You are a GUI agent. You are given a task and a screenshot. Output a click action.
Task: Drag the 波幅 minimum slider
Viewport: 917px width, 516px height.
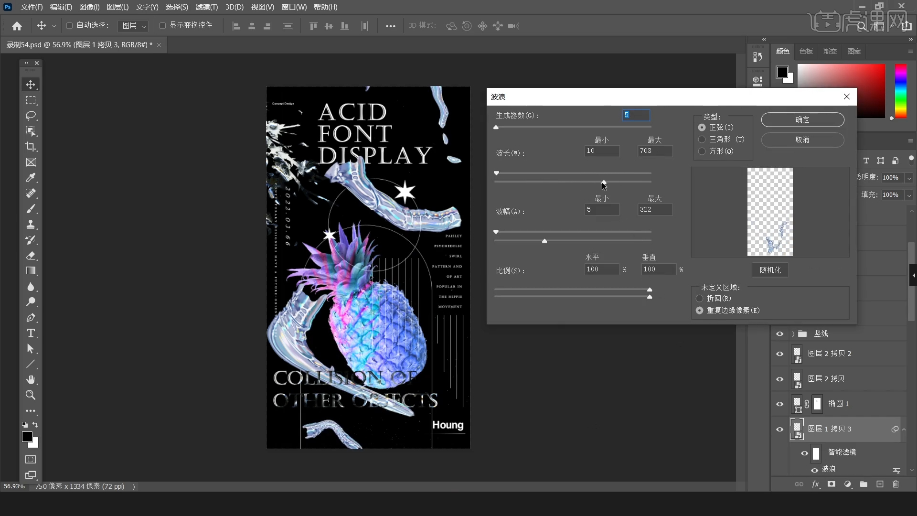coord(496,232)
